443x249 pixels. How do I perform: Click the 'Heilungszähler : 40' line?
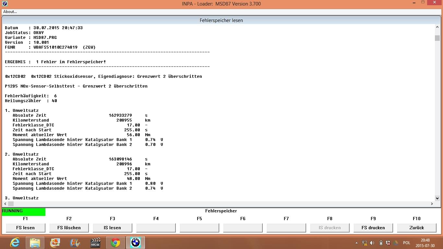point(31,101)
